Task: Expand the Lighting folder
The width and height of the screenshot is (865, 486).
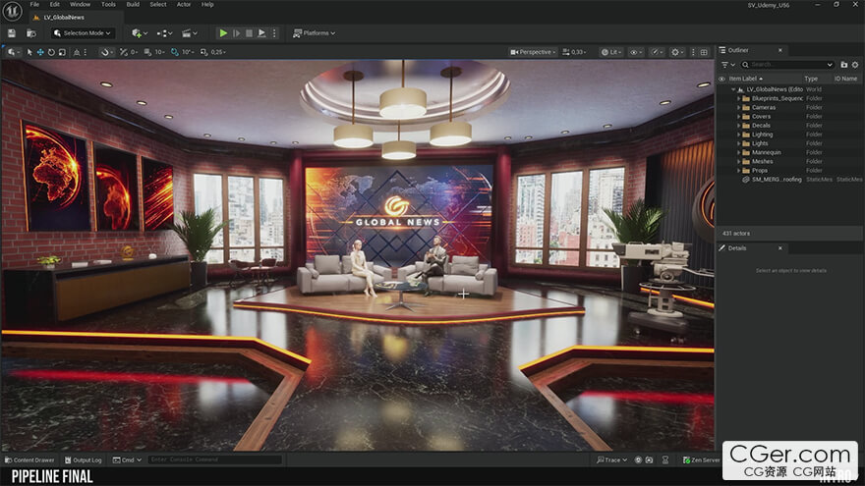Action: click(x=738, y=135)
